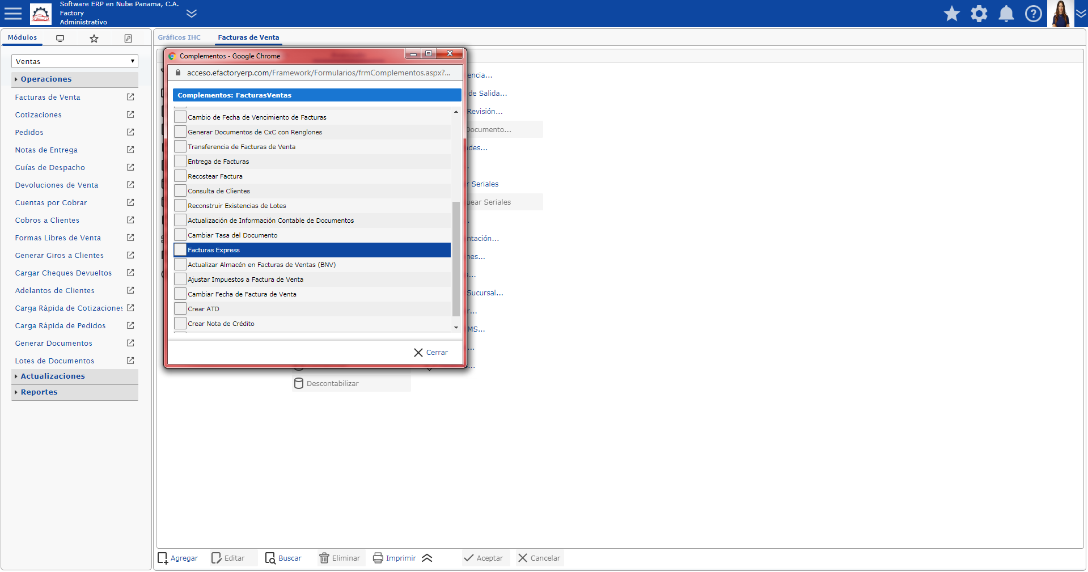Tick the Recostear Factura checkbox
This screenshot has height=572, width=1088.
180,176
